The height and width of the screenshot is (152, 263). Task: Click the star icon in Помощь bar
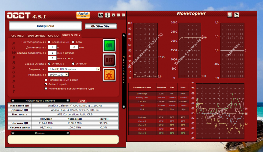[x=13, y=133]
